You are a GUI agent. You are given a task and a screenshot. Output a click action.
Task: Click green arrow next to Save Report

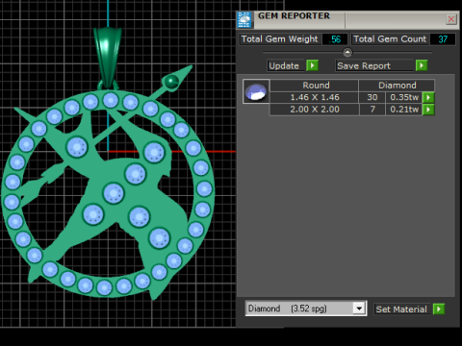pos(422,65)
